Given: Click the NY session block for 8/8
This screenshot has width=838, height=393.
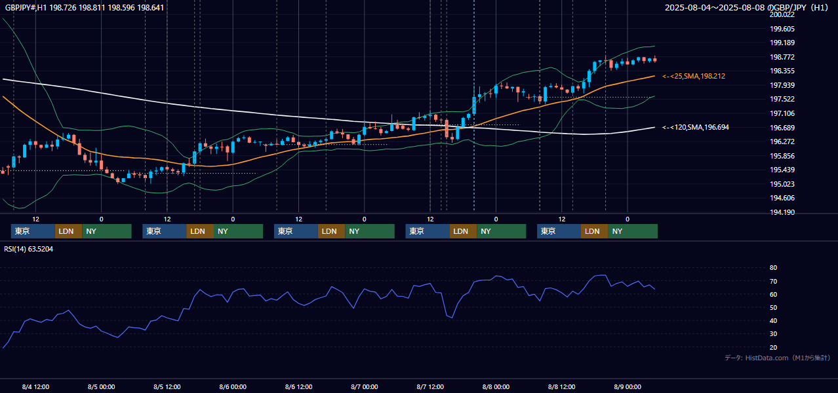Looking at the screenshot, I should click(x=633, y=231).
